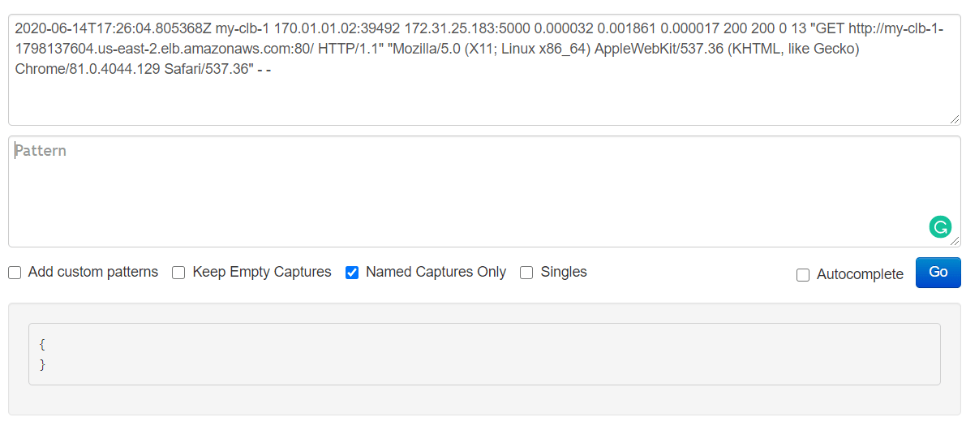Viewport: 979px width, 443px height.
Task: Focus the empty Pattern input field
Action: coord(484,191)
